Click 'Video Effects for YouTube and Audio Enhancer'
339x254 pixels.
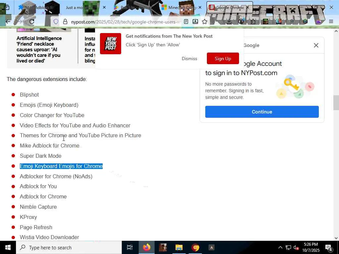pyautogui.click(x=75, y=125)
